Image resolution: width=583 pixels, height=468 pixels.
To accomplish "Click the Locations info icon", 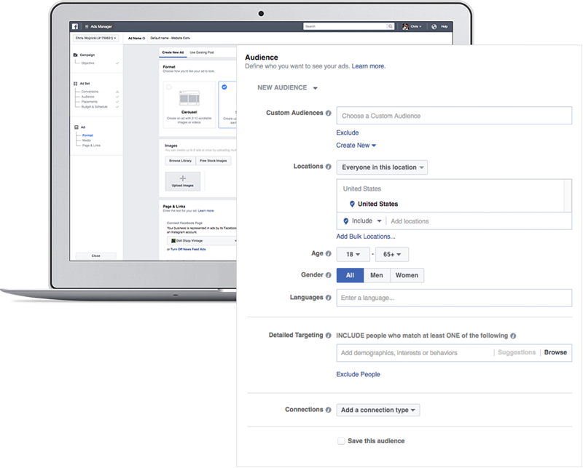I will tap(329, 167).
